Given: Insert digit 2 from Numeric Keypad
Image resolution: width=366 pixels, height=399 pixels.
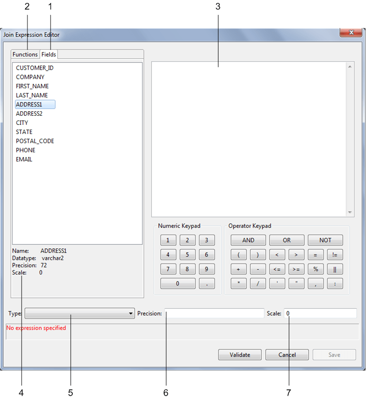Looking at the screenshot, I should click(188, 240).
